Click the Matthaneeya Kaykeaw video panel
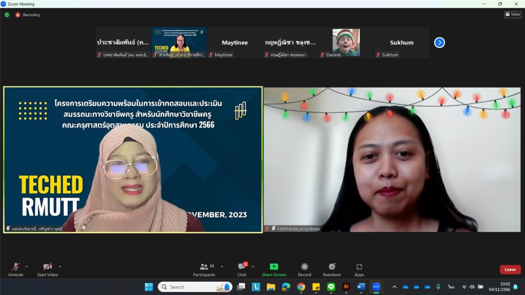Screen dimensions: 525x295 (x=392, y=160)
